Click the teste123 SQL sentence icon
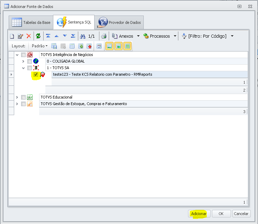The image size is (258, 224). (43, 74)
